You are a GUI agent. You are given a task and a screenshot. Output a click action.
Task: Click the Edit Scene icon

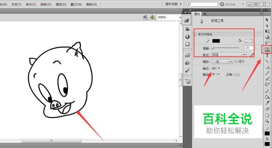(145, 17)
